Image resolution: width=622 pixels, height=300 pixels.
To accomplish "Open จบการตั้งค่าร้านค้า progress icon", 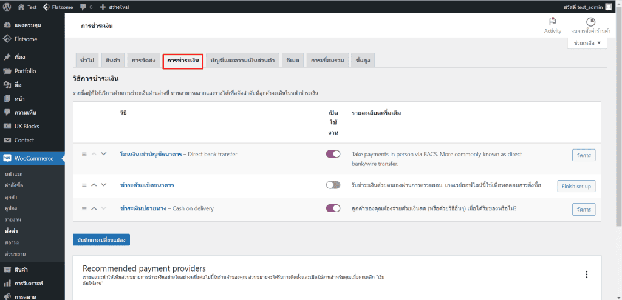I will pyautogui.click(x=590, y=25).
